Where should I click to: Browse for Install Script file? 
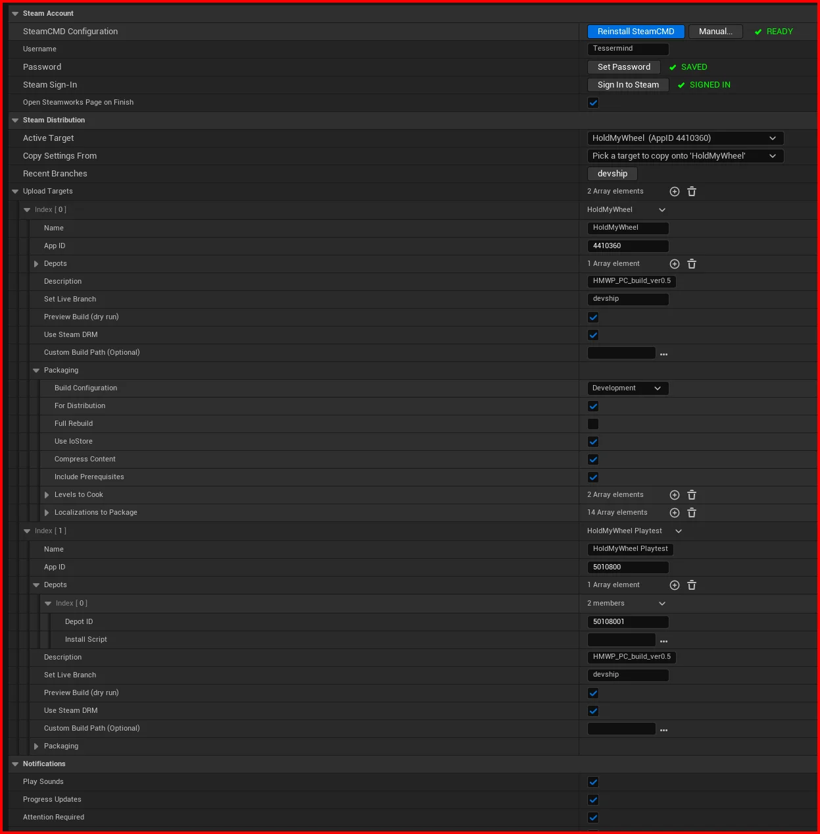(664, 641)
